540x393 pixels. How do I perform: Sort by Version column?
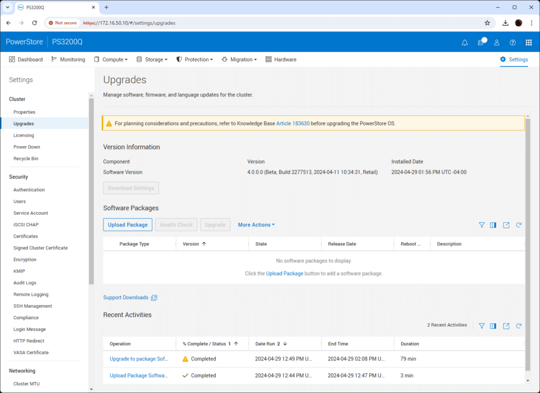[x=194, y=244]
